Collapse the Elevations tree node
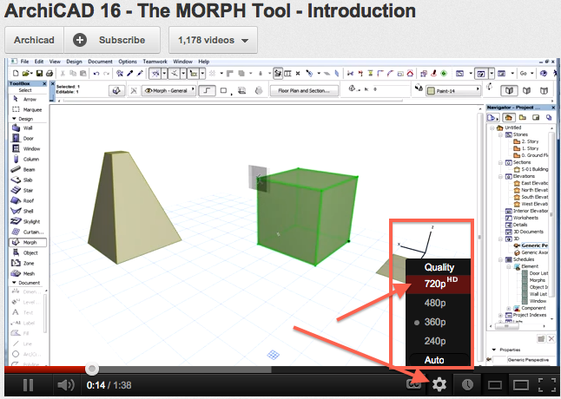561x399 pixels. click(502, 176)
